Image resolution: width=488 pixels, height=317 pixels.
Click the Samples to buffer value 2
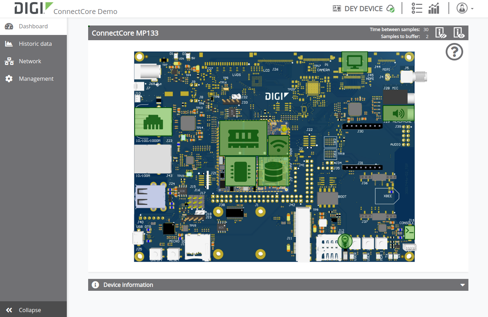tap(427, 36)
